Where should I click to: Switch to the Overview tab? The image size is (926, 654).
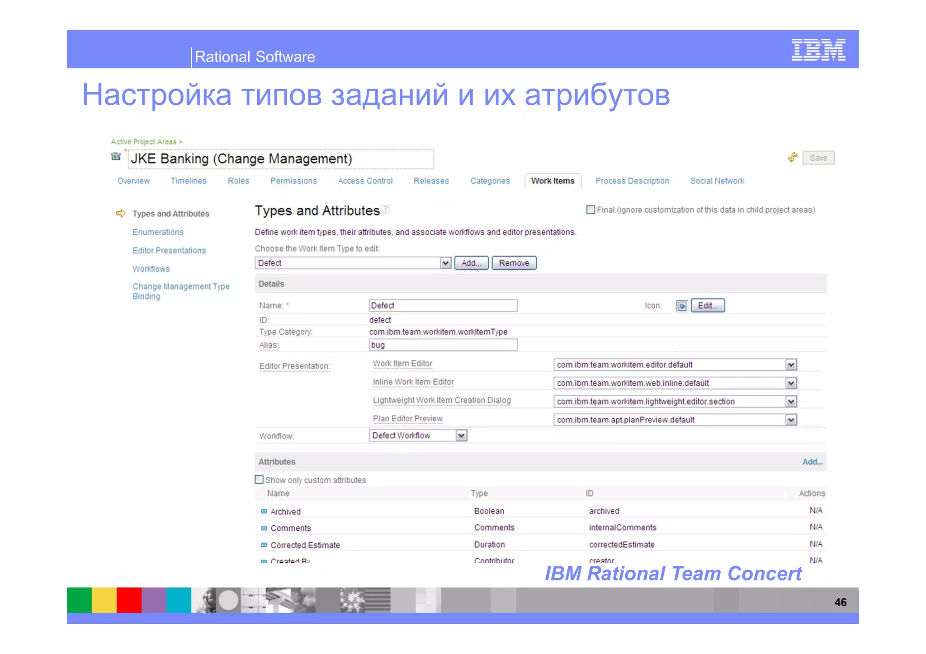[133, 181]
